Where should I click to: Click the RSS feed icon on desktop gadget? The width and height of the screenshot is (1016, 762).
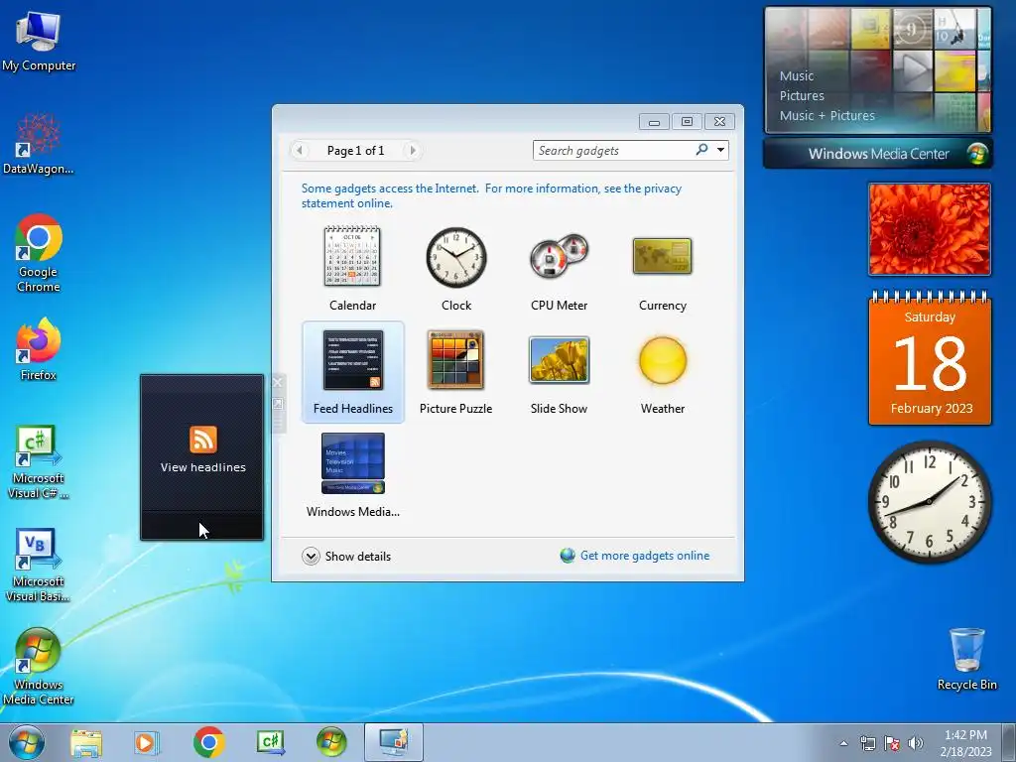coord(202,440)
